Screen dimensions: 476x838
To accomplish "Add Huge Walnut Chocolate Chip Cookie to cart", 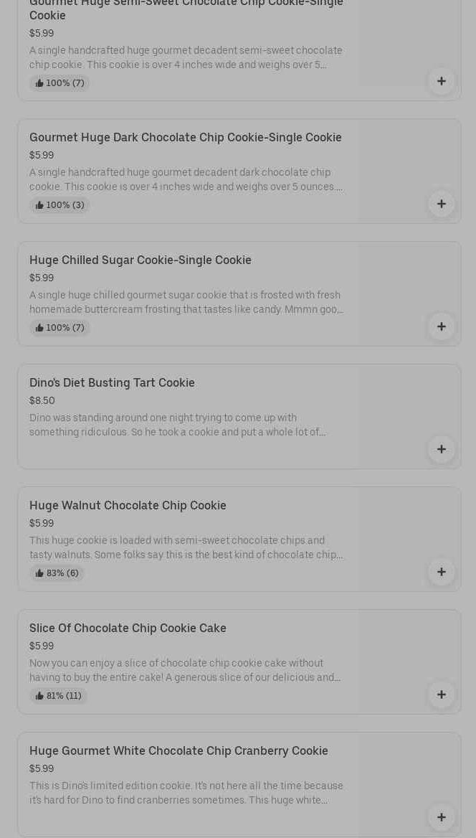I will (x=441, y=572).
